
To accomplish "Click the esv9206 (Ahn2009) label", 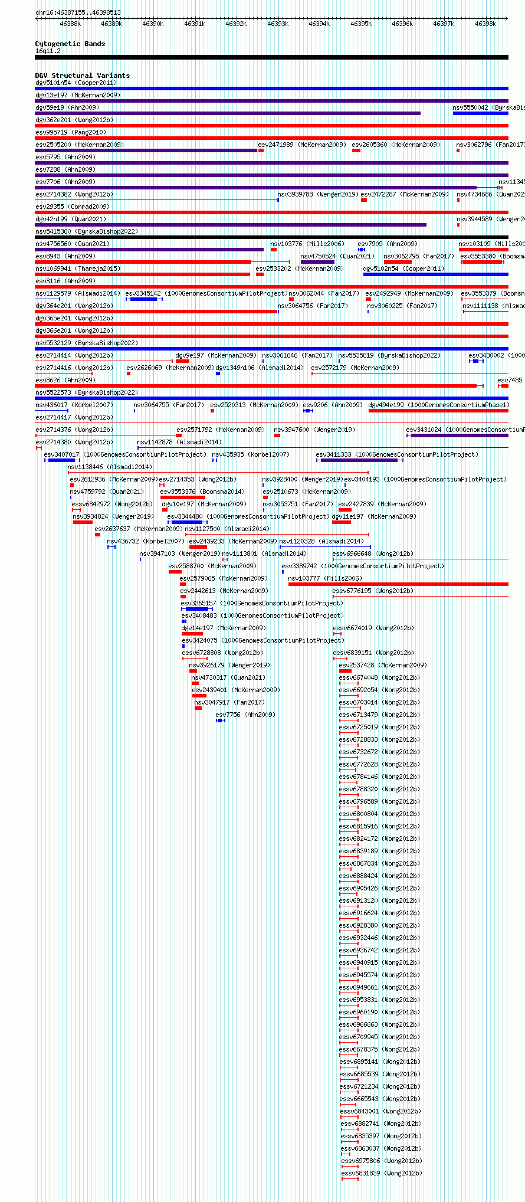I will point(333,405).
